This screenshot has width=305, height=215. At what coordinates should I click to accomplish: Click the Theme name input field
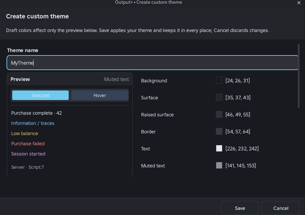point(152,63)
